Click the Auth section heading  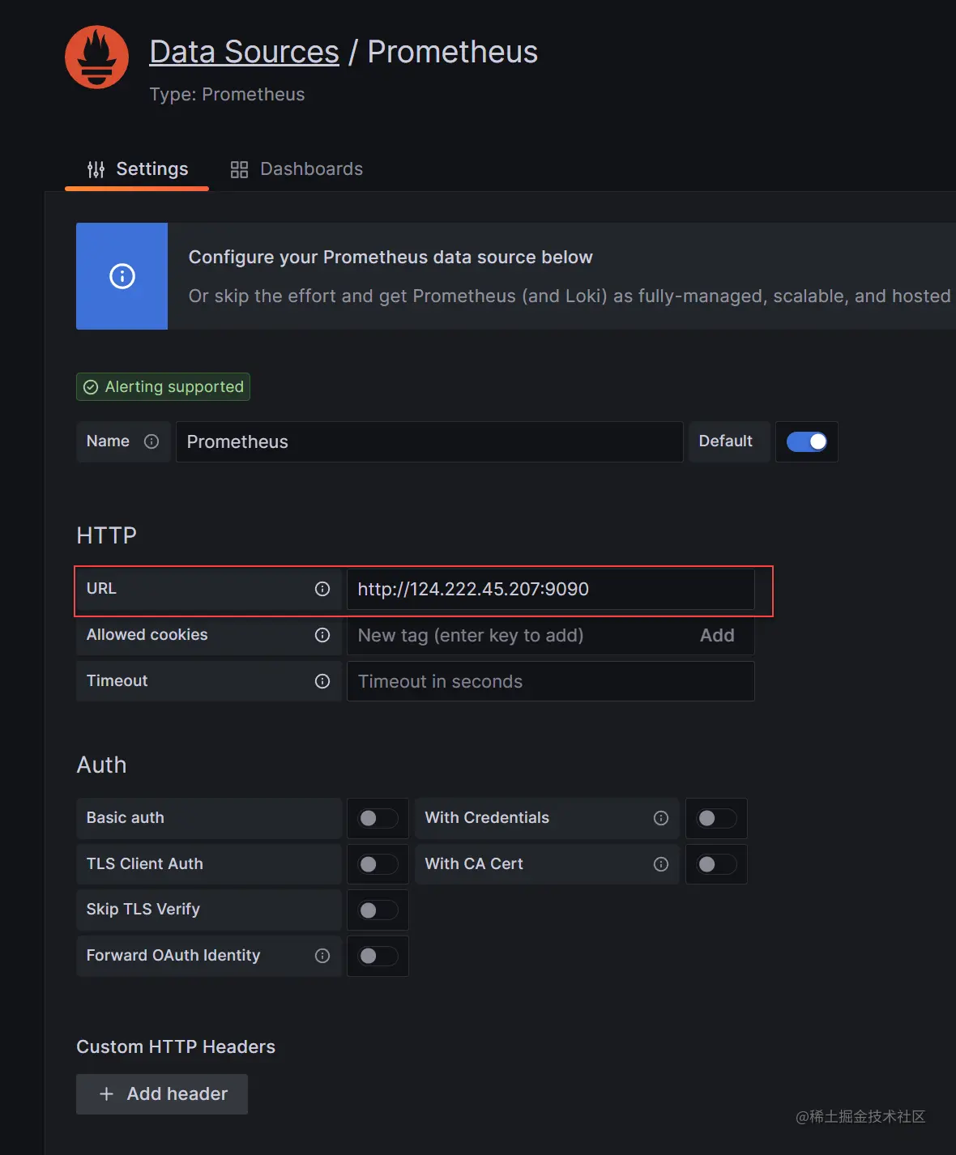coord(101,765)
